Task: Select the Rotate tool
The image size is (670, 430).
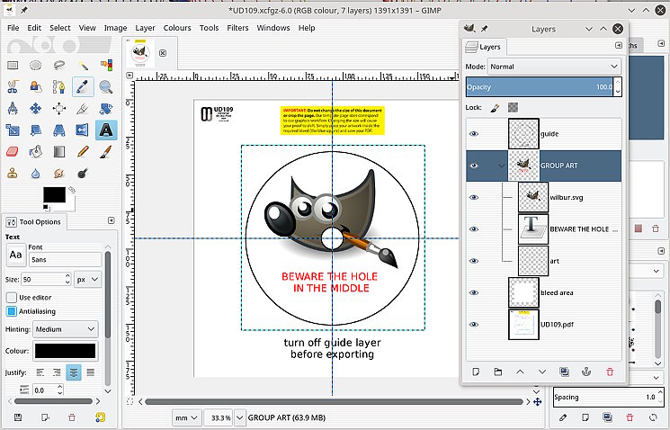Action: [x=106, y=108]
